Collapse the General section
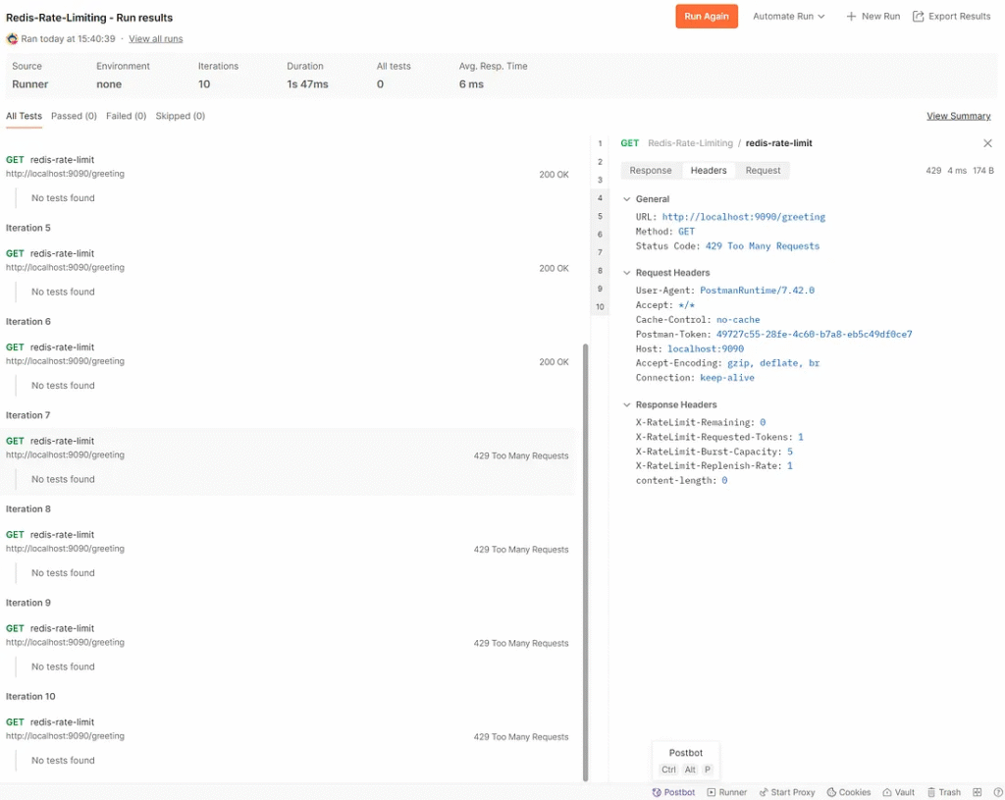1005x800 pixels. pos(627,199)
